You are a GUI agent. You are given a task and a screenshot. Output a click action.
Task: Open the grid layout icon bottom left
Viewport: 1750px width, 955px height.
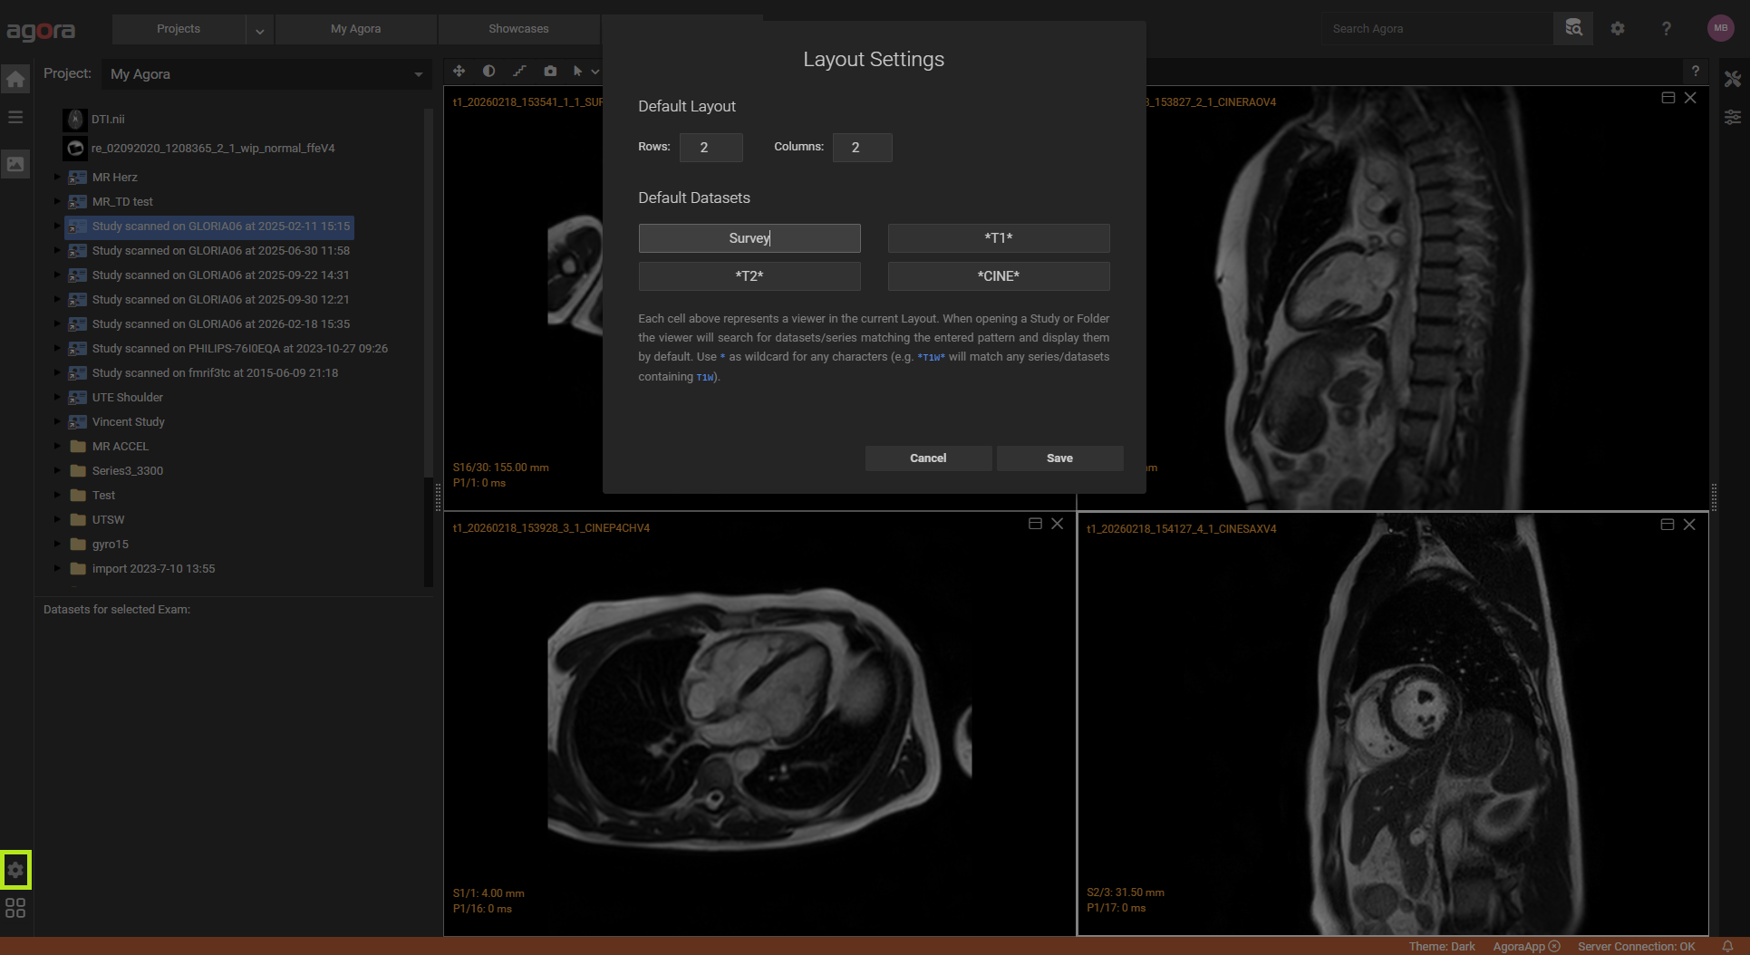15,908
